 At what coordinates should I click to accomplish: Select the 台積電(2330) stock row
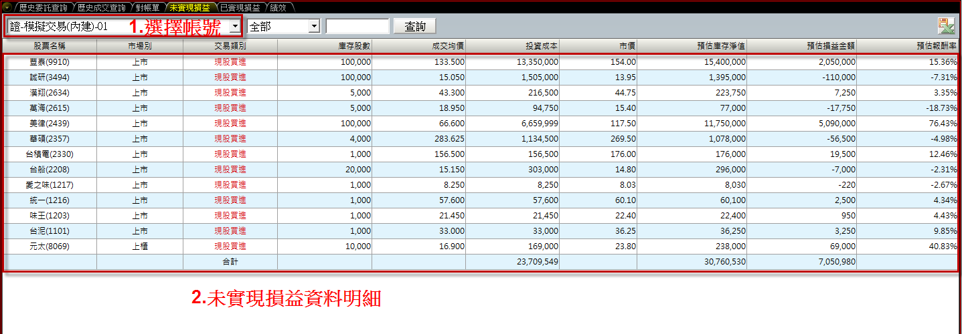point(50,154)
